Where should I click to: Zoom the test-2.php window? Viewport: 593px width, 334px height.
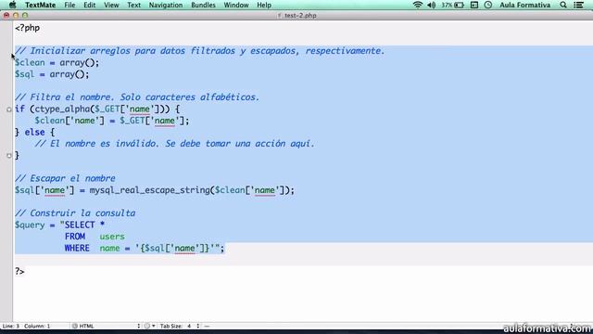25,16
